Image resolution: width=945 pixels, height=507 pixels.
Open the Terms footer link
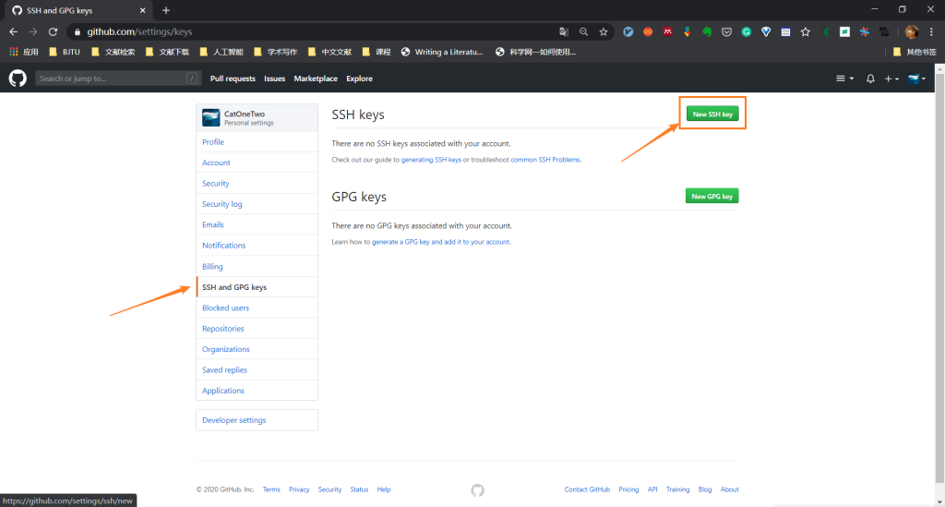click(x=271, y=489)
